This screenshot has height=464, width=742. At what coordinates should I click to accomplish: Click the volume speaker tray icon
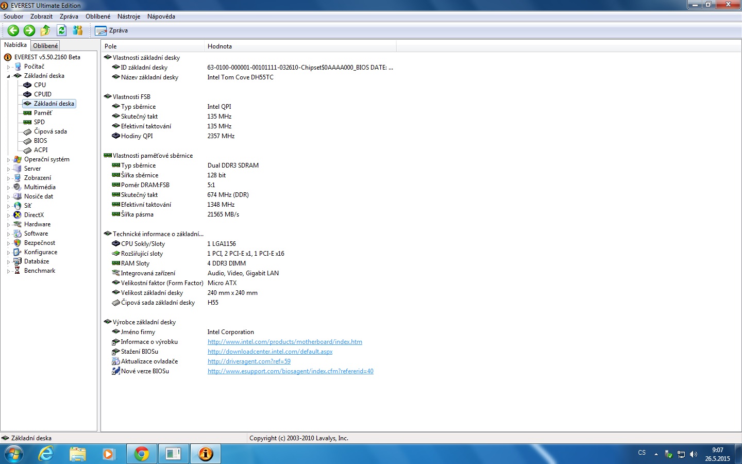(x=694, y=454)
